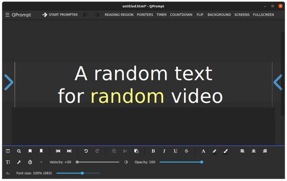287x181 pixels.
Task: Click the Font size slider handle
Action: click(83, 173)
